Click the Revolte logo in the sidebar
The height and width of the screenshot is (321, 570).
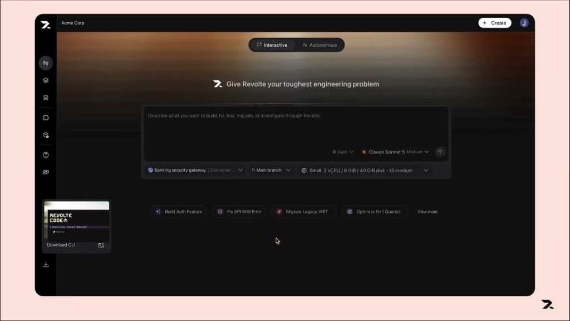point(46,25)
